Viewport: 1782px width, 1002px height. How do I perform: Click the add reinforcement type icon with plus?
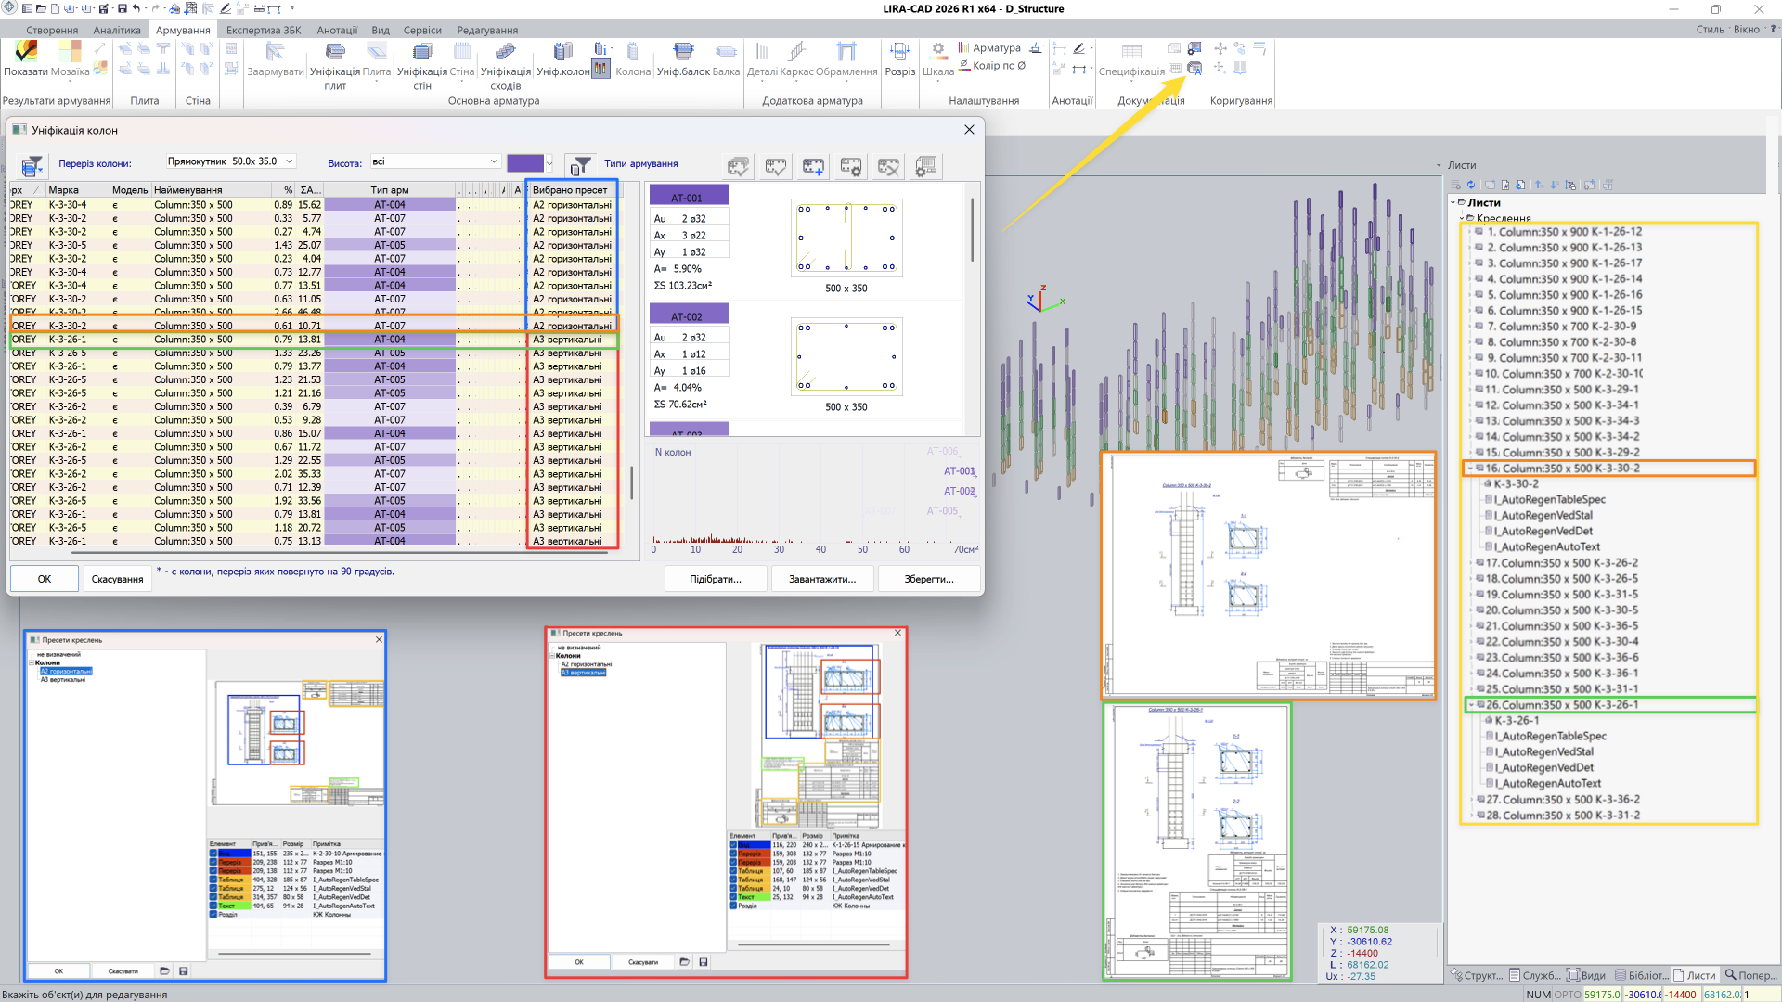pyautogui.click(x=813, y=166)
